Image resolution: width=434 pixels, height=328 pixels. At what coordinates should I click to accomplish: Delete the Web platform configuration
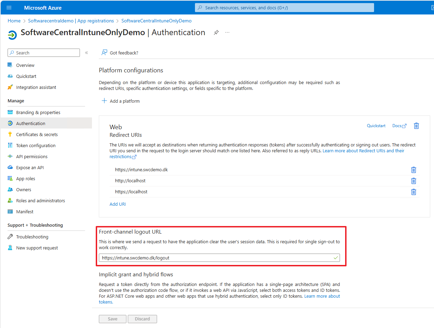tap(416, 126)
